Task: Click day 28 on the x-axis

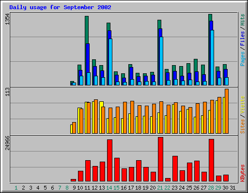Action: (x=211, y=188)
